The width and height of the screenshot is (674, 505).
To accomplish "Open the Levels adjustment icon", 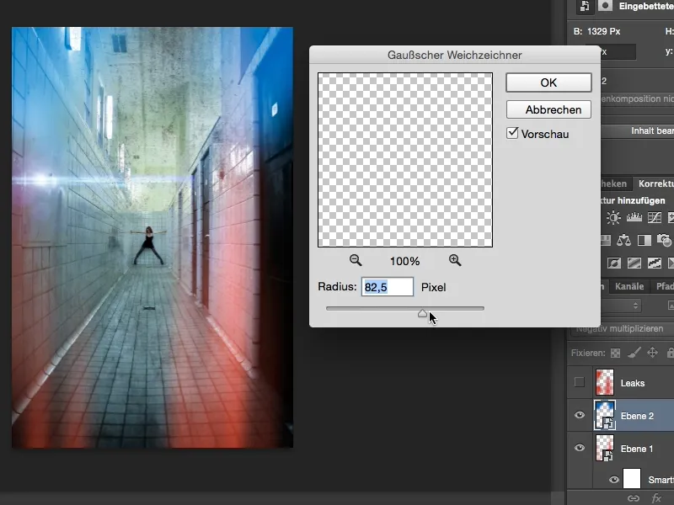I will click(x=633, y=217).
